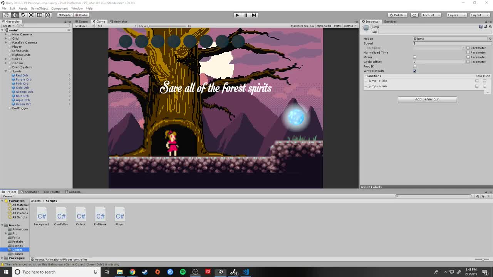Toggle the Foot IK checkbox
This screenshot has height=277, width=493.
415,66
